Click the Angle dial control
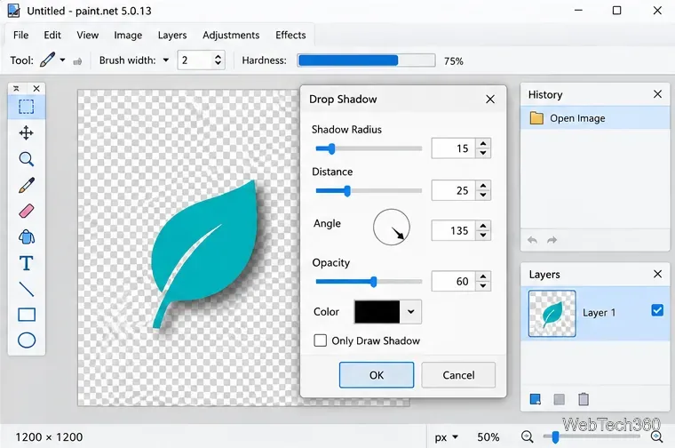675x448 pixels. tap(392, 227)
